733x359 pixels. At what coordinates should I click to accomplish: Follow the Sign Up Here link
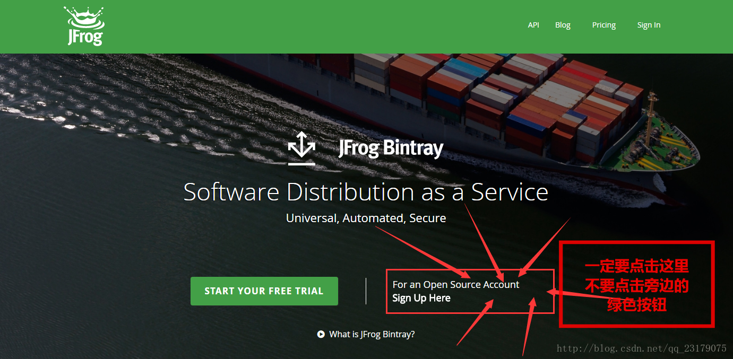pos(421,298)
